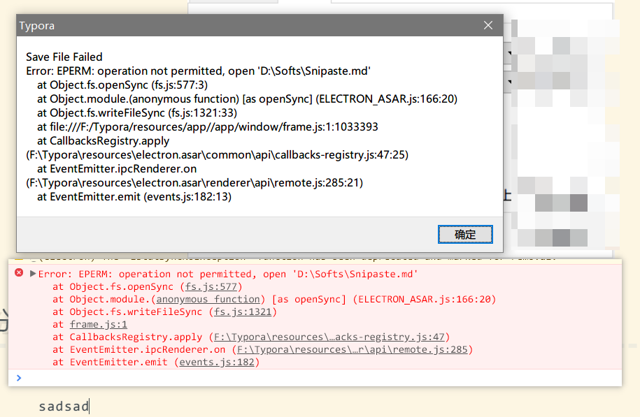Open the lower dropdown arrow right of dialog
This screenshot has width=640, height=417.
(x=509, y=81)
